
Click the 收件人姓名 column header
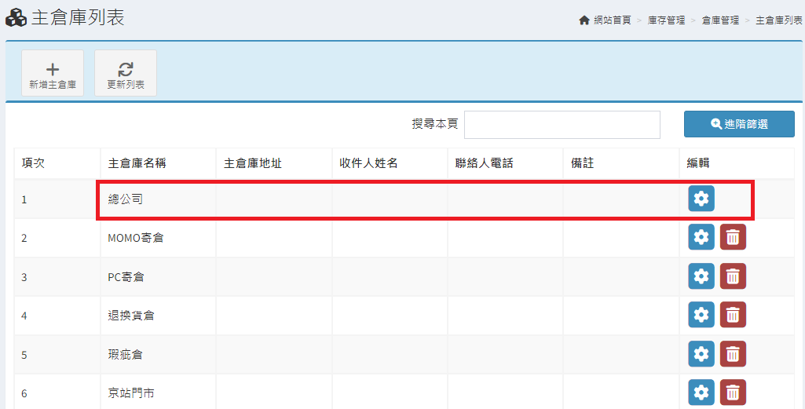point(368,163)
